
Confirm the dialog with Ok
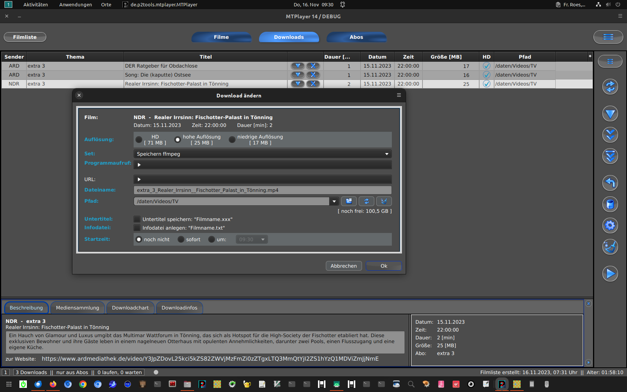(384, 266)
